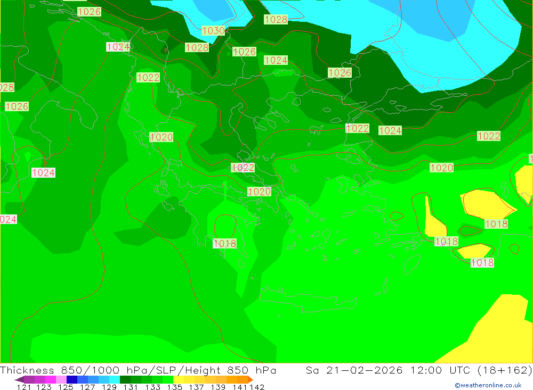Pick the light pink legend swatch
Screen dimensions: 533x390
pyautogui.click(x=61, y=379)
